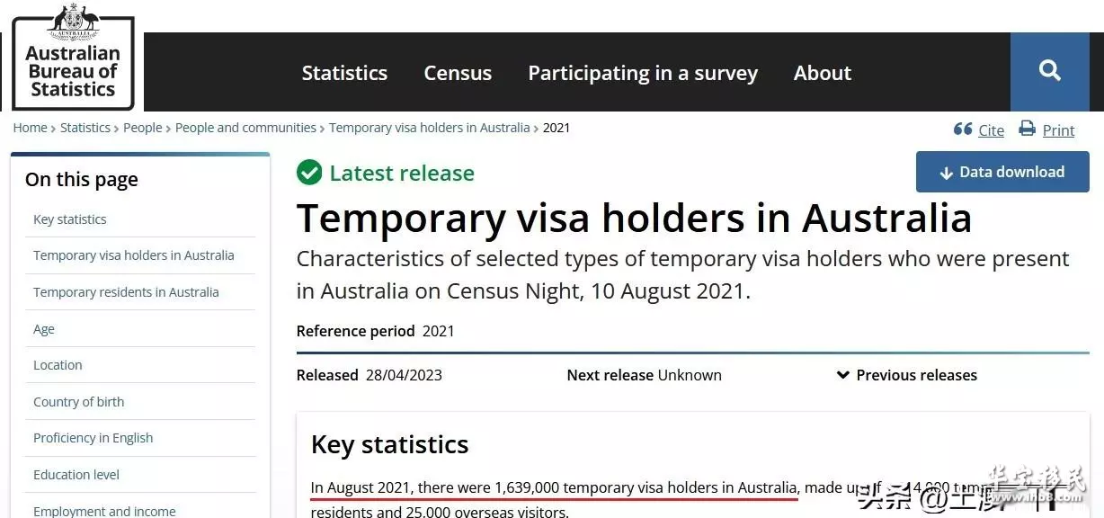Click the green Latest release checkmark icon
Viewport: 1104px width, 518px height.
(x=309, y=173)
